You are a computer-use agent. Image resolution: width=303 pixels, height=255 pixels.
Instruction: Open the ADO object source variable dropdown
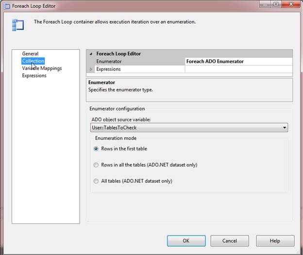pos(284,128)
